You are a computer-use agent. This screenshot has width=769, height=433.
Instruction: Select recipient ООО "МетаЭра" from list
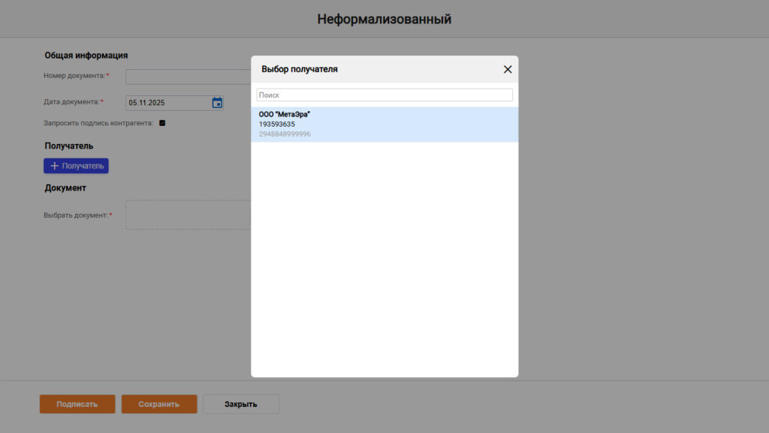point(285,114)
